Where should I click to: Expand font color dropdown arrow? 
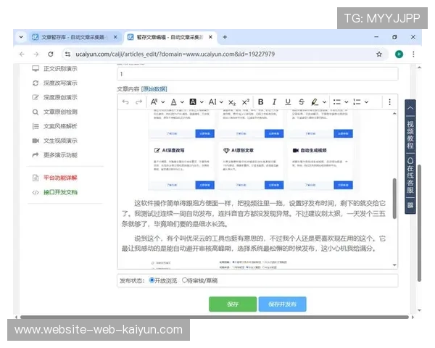click(182, 102)
